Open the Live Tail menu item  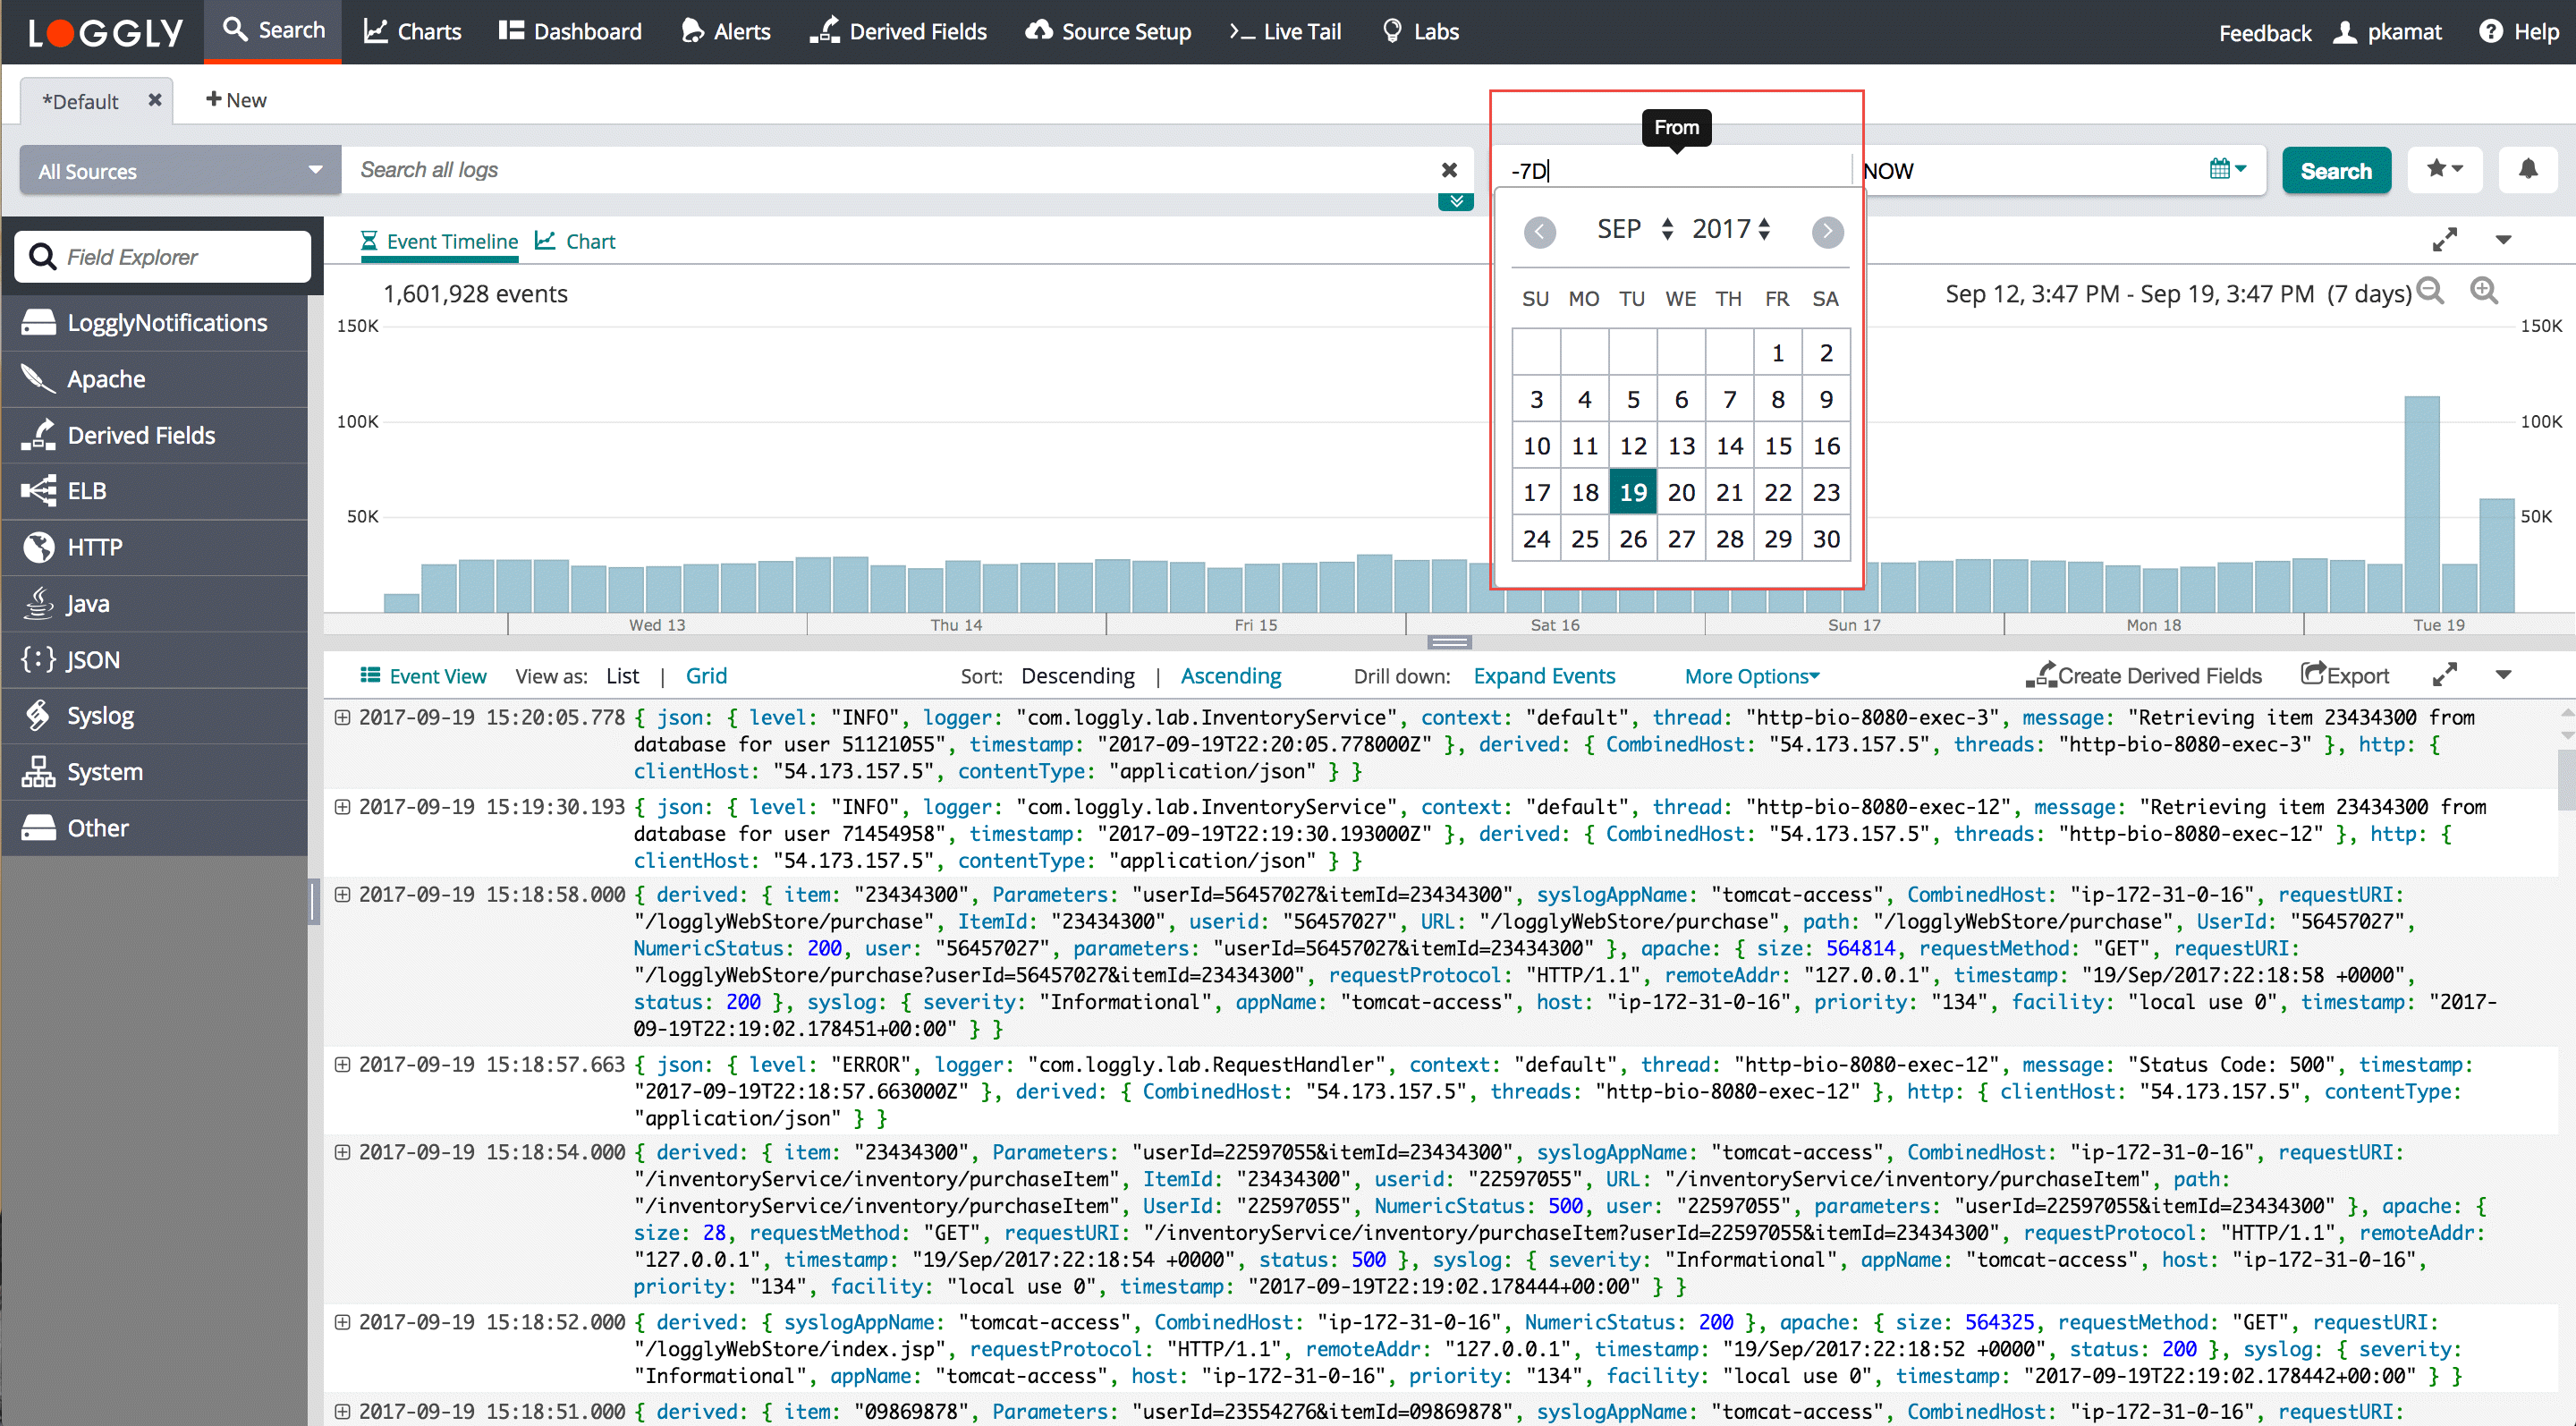click(x=1285, y=32)
